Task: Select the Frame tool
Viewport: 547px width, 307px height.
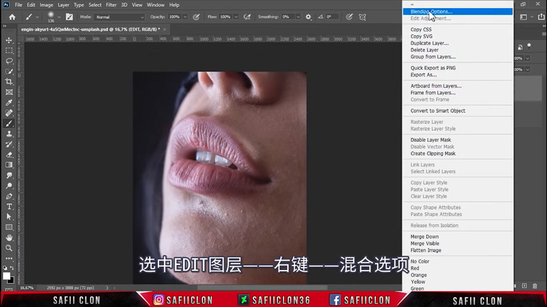Action: pos(9,92)
